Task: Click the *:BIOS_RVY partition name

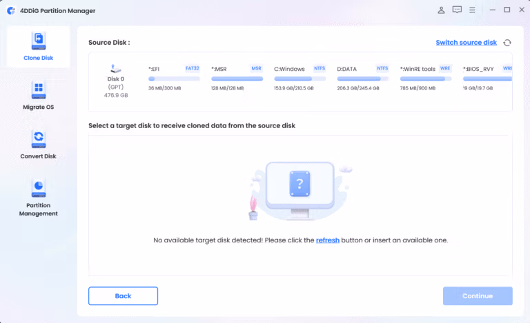Action: point(479,69)
